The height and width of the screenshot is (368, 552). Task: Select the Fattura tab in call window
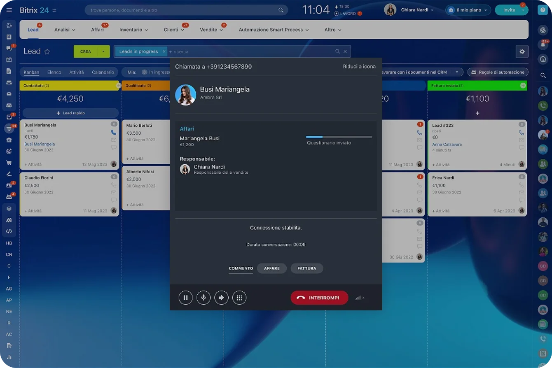click(x=306, y=268)
